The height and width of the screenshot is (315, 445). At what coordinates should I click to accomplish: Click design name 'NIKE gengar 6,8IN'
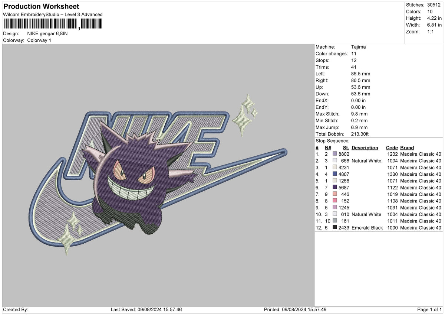pyautogui.click(x=47, y=34)
